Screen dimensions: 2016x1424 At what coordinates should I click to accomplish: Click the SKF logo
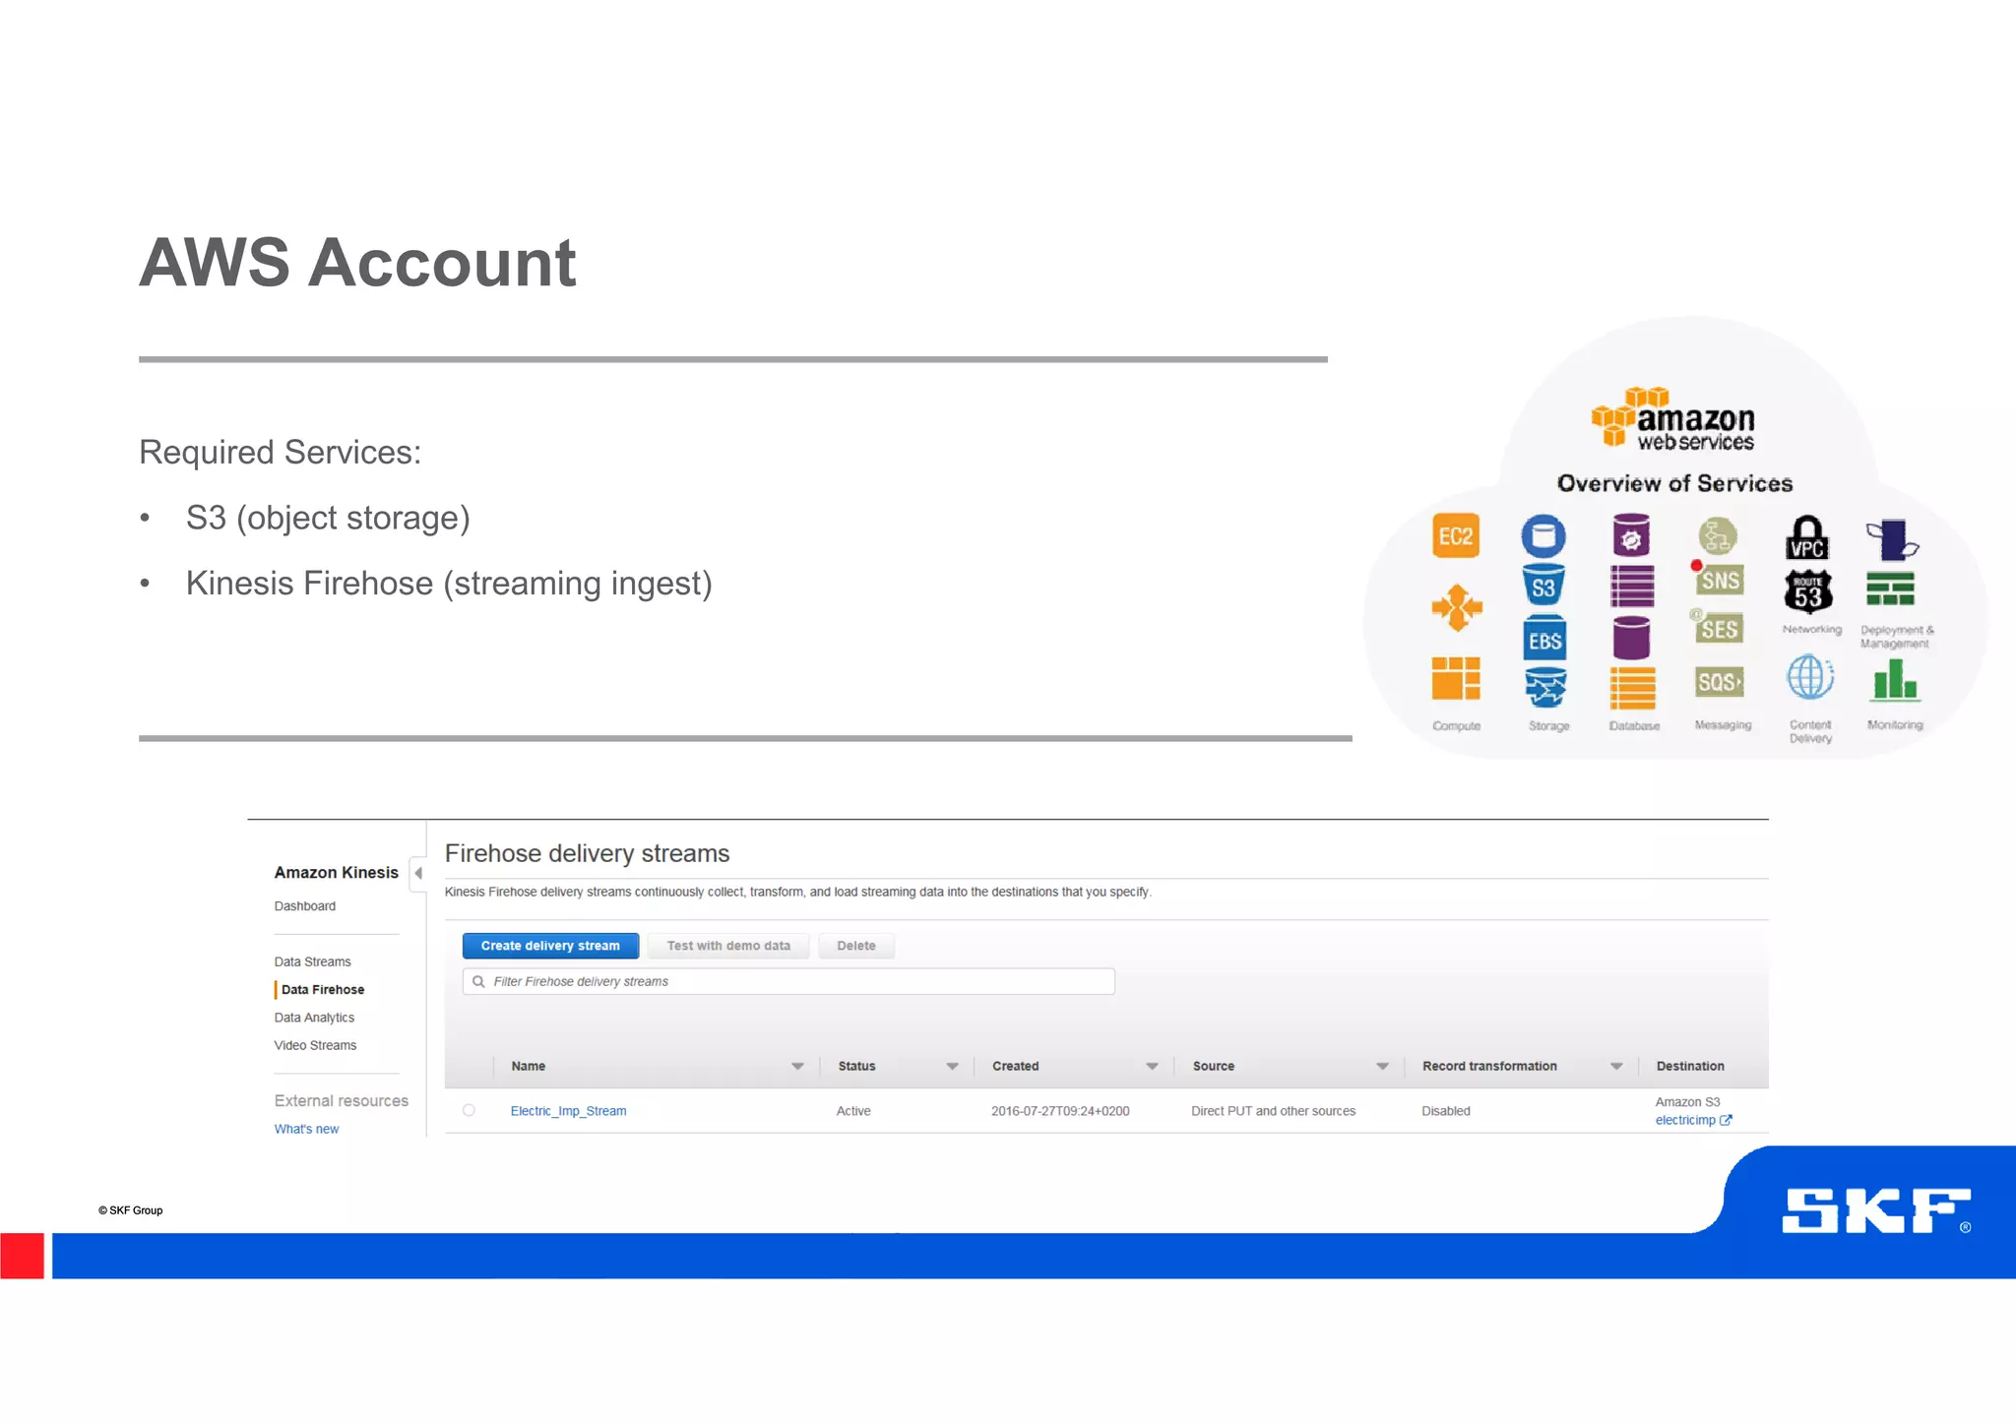point(1876,1210)
